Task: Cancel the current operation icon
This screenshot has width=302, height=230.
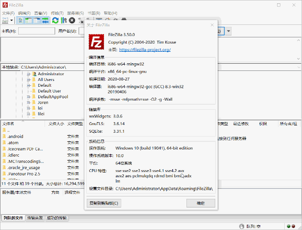Action: pyautogui.click(x=72, y=20)
